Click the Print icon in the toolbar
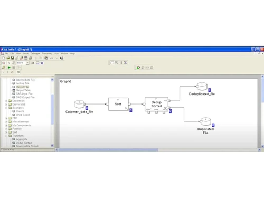The image size is (264, 198). (x=30, y=58)
